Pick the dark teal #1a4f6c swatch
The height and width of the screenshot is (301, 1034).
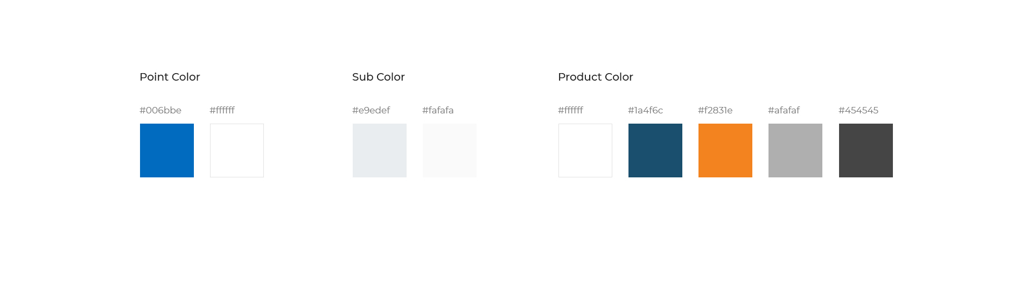tap(655, 150)
